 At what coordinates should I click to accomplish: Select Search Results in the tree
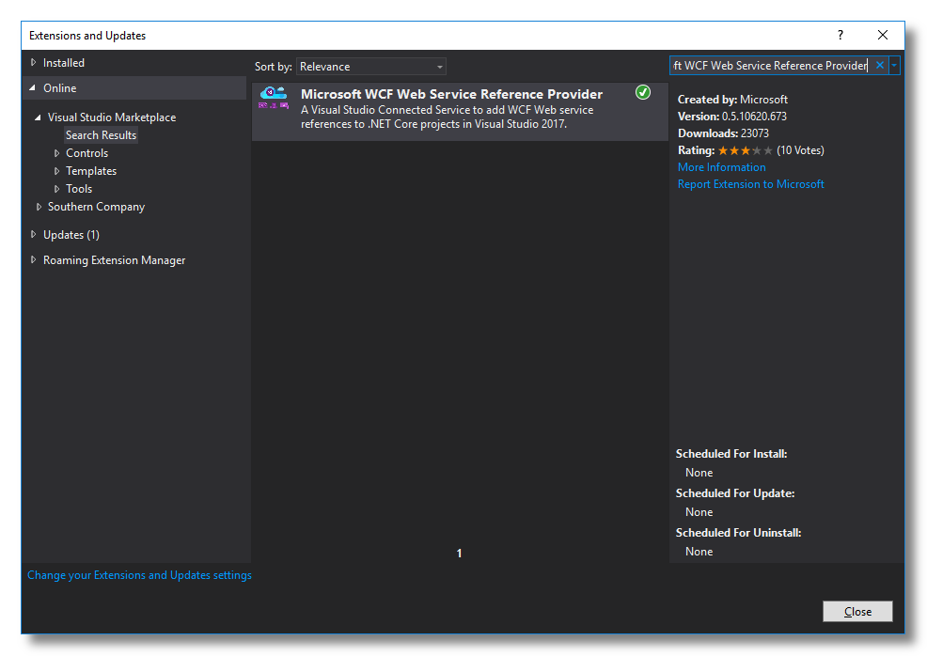[102, 135]
